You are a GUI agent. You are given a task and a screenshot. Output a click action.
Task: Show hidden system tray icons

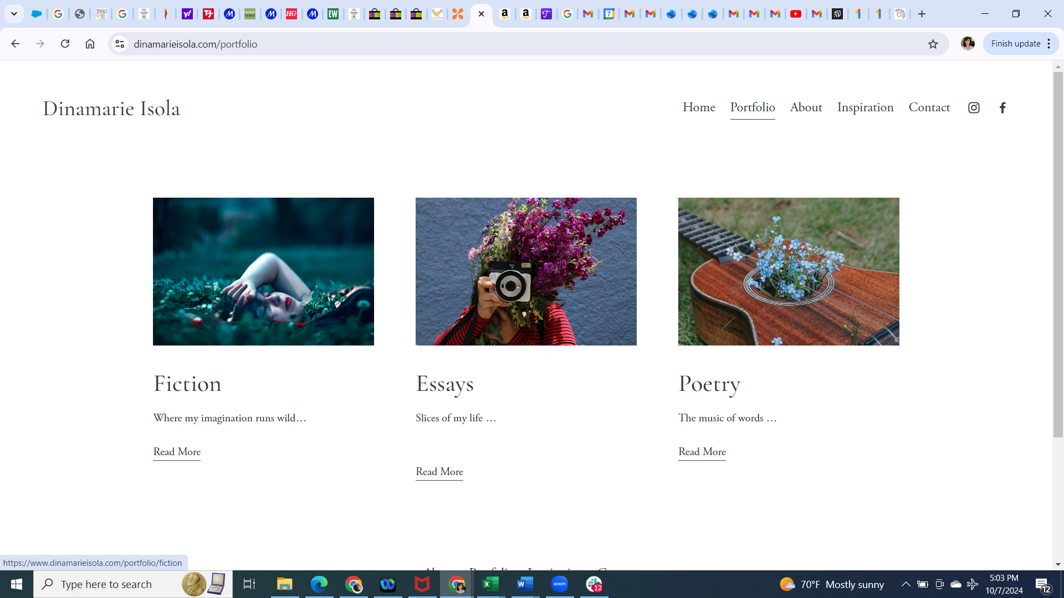point(906,584)
